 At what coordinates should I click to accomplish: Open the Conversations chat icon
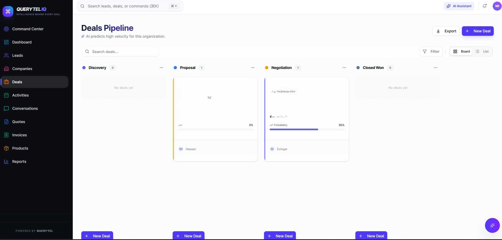[6, 109]
